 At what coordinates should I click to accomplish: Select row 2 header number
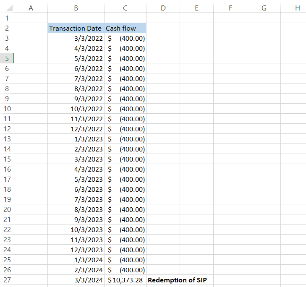pyautogui.click(x=7, y=28)
